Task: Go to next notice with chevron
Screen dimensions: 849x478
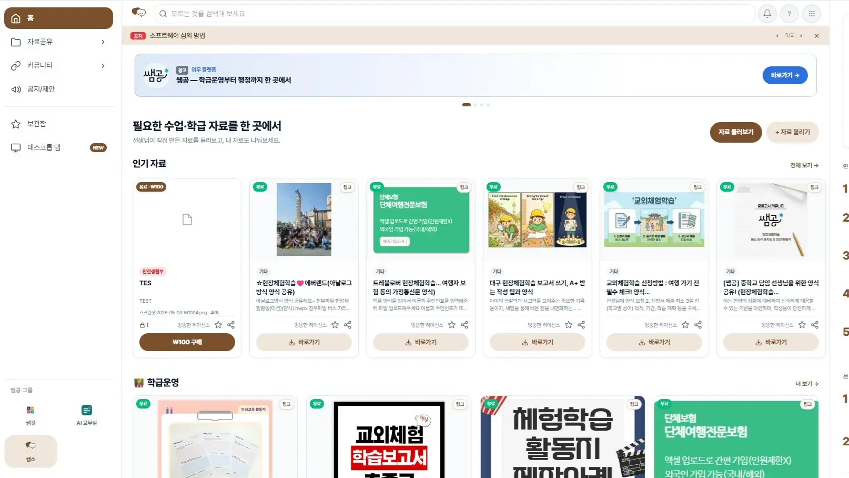Action: point(801,36)
